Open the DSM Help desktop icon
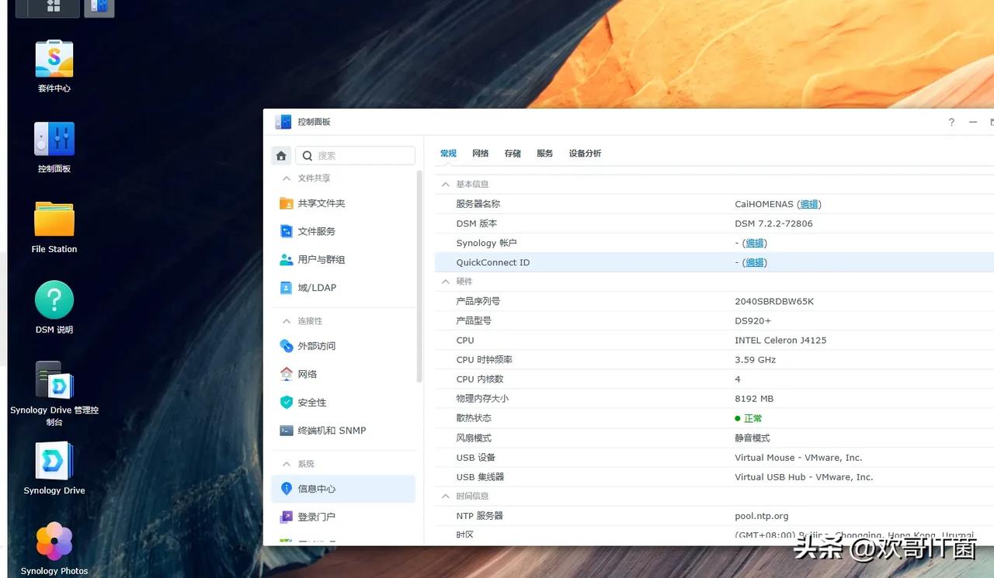This screenshot has width=994, height=578. tap(54, 301)
